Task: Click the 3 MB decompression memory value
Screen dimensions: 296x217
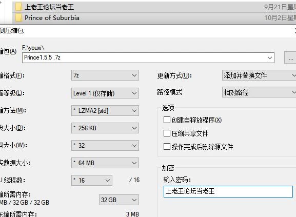Action: click(132, 214)
